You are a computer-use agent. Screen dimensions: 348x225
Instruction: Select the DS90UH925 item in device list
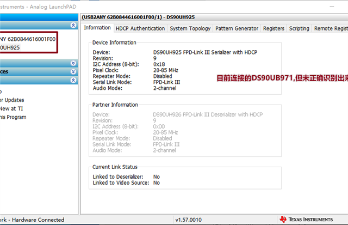(10, 47)
